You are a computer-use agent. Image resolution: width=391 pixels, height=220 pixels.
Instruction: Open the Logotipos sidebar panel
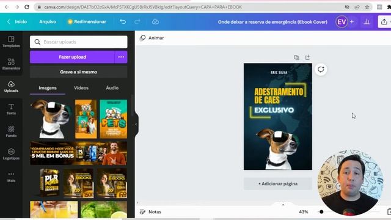tap(11, 154)
